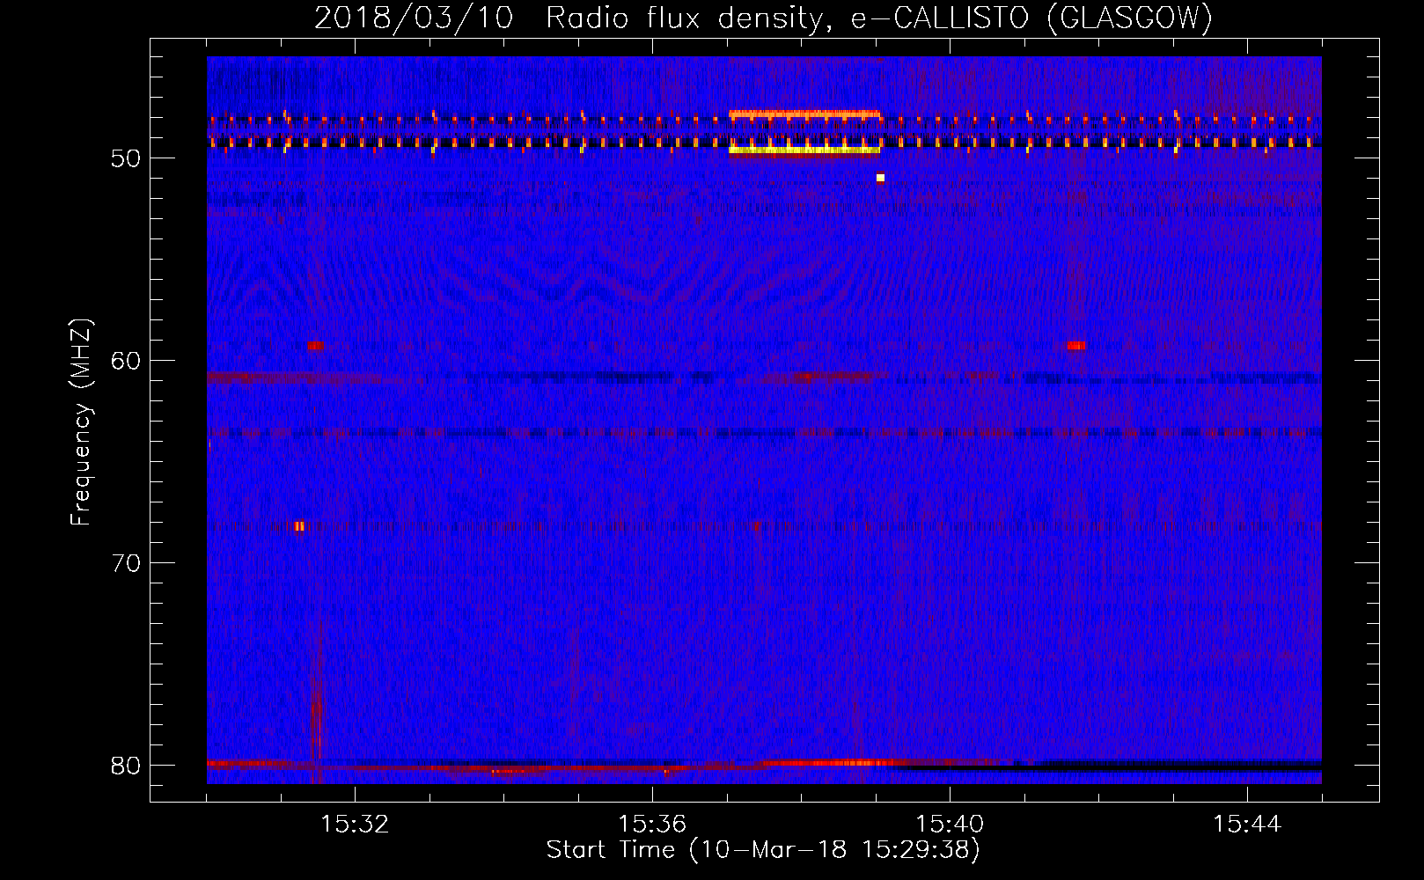1424x880 pixels.
Task: Click the 60 MHz frequency tick label
Action: coord(126,361)
